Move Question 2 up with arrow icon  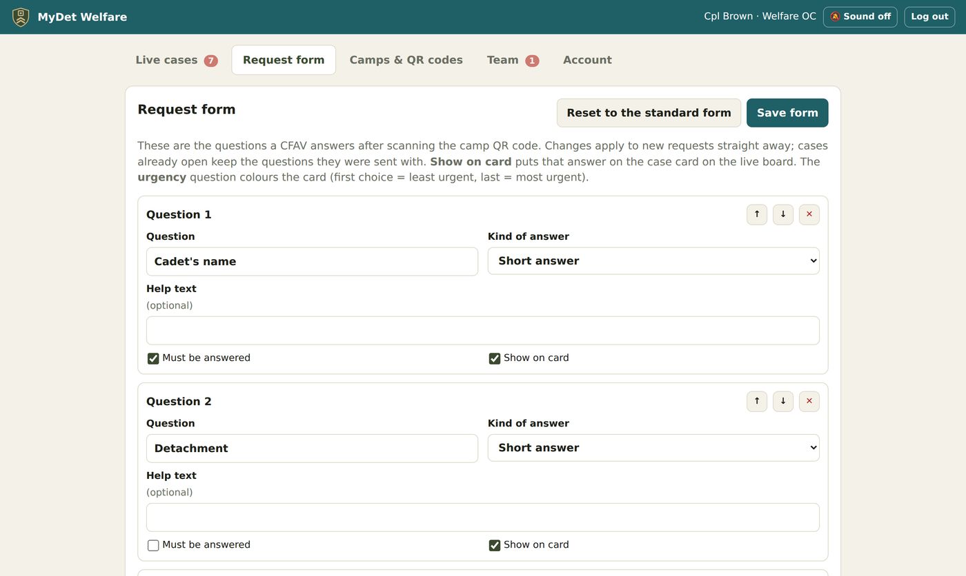757,401
